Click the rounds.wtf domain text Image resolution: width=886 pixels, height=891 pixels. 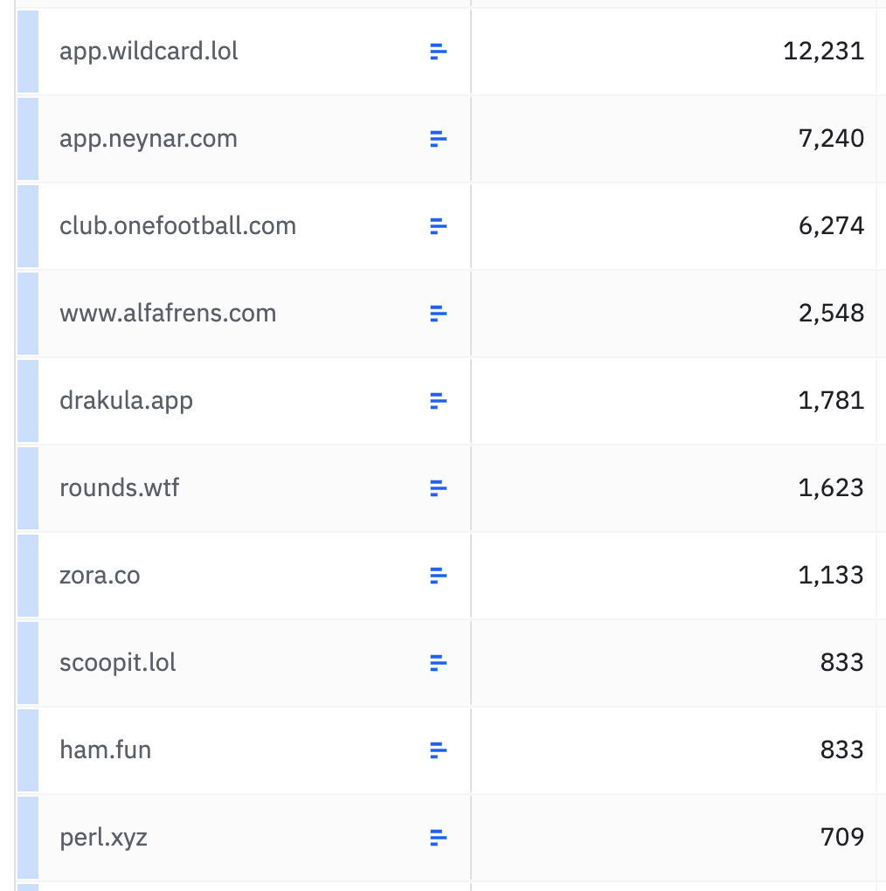(119, 488)
